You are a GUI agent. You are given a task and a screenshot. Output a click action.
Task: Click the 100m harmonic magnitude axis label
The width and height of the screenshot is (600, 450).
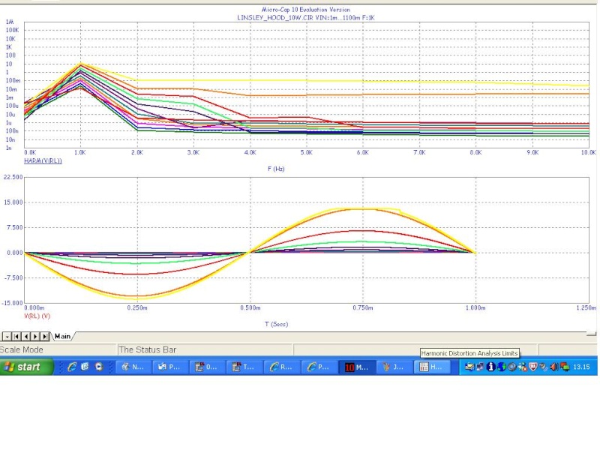point(13,81)
